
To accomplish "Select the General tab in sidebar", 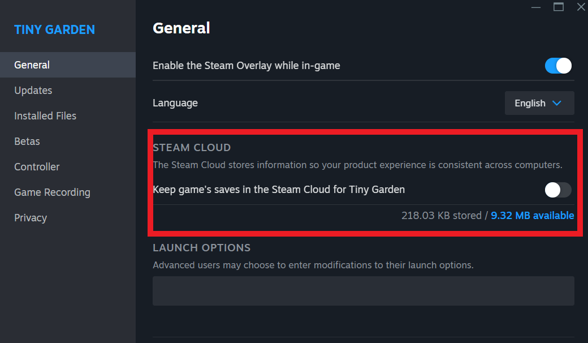I will click(x=32, y=65).
